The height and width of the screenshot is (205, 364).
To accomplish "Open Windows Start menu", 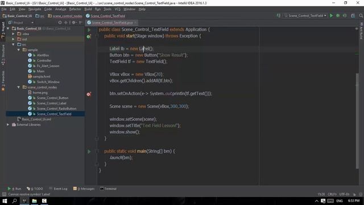I will click(x=5, y=201).
